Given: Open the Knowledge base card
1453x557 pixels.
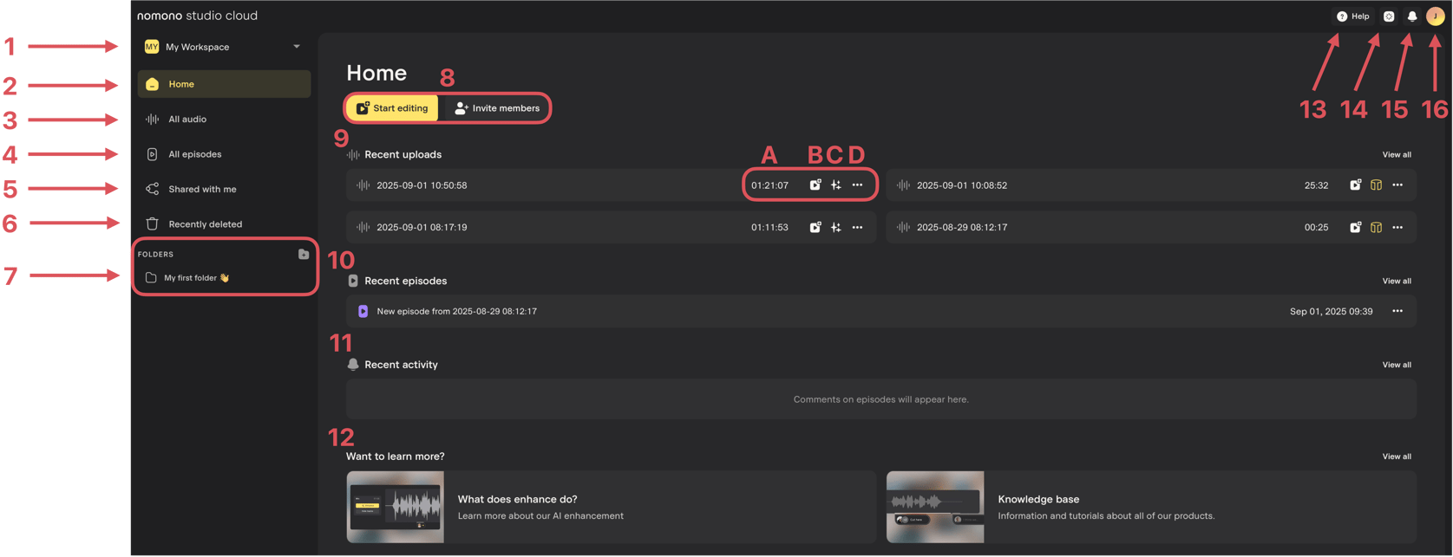Looking at the screenshot, I should click(x=1151, y=507).
